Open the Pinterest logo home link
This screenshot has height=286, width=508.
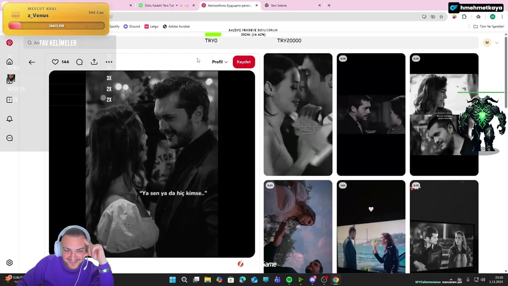click(10, 43)
